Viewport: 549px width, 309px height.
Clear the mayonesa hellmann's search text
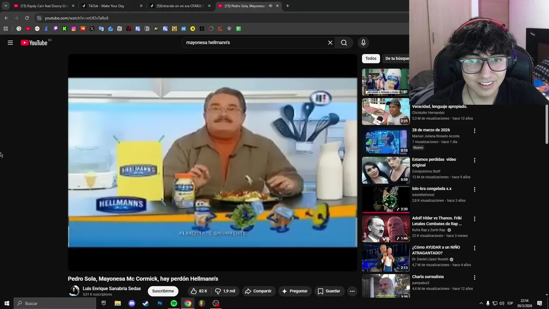click(x=330, y=42)
